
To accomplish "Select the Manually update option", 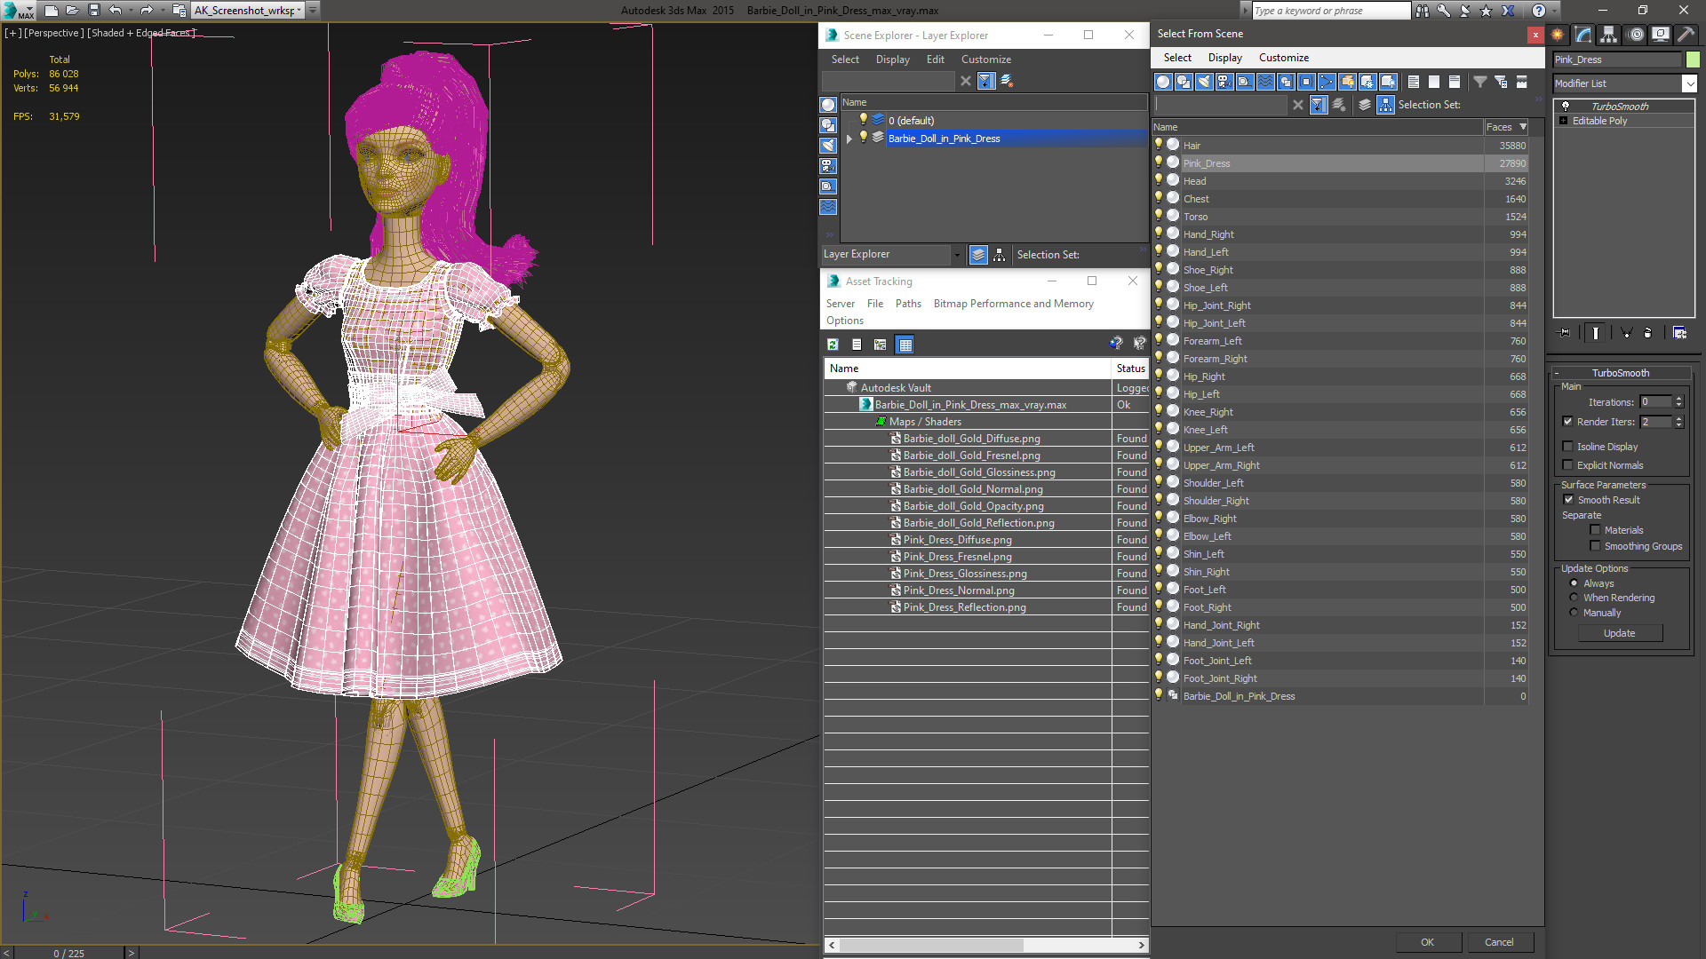I will [x=1574, y=613].
